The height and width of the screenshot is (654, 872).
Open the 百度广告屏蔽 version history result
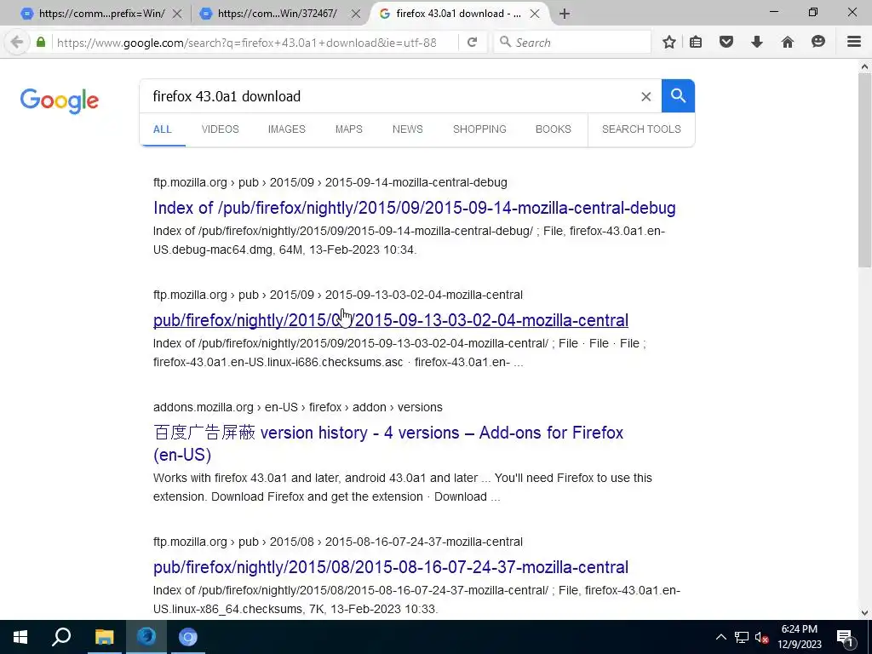388,443
